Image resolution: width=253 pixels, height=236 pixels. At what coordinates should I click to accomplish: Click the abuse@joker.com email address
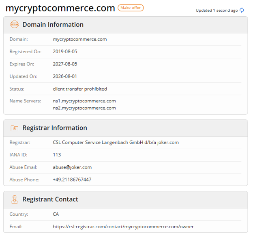72,167
